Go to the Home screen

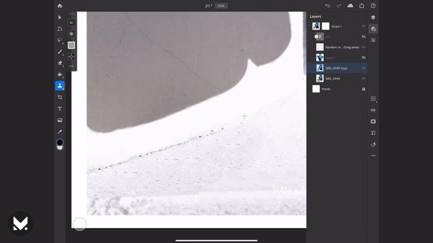tap(60, 6)
